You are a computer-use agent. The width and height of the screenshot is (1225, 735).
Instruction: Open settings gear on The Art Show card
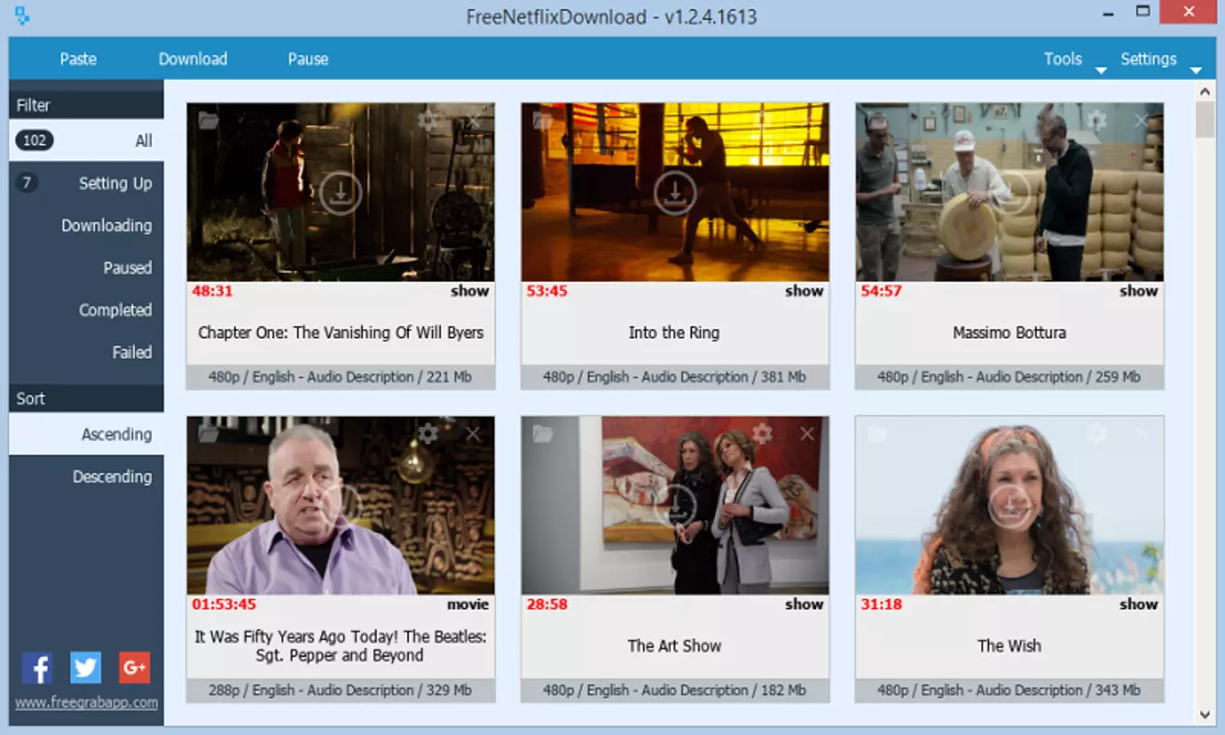762,433
